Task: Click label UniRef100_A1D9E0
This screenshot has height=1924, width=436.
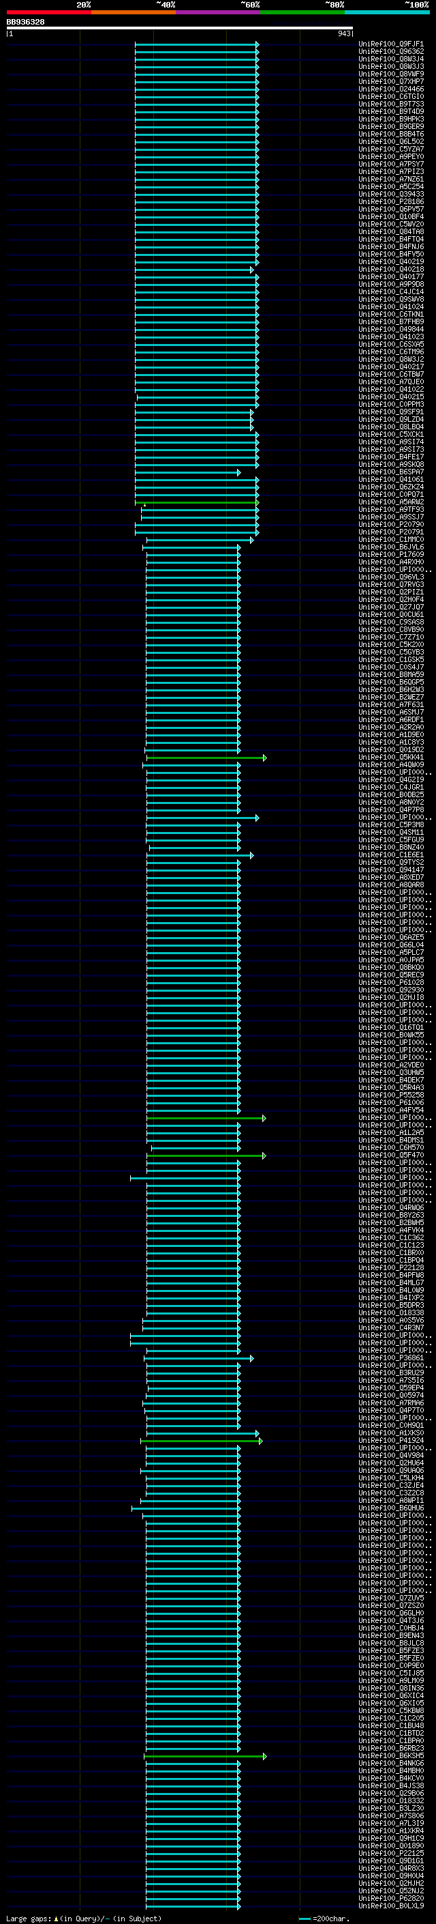Action: (x=391, y=734)
